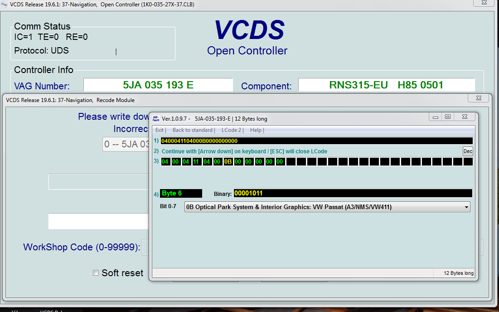The height and width of the screenshot is (312, 499).
Task: Click the 'Protocol: UDS' text
Action: coord(41,51)
